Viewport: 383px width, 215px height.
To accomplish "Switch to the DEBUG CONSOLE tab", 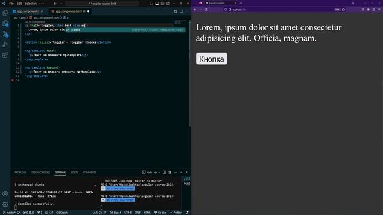I will [41, 173].
